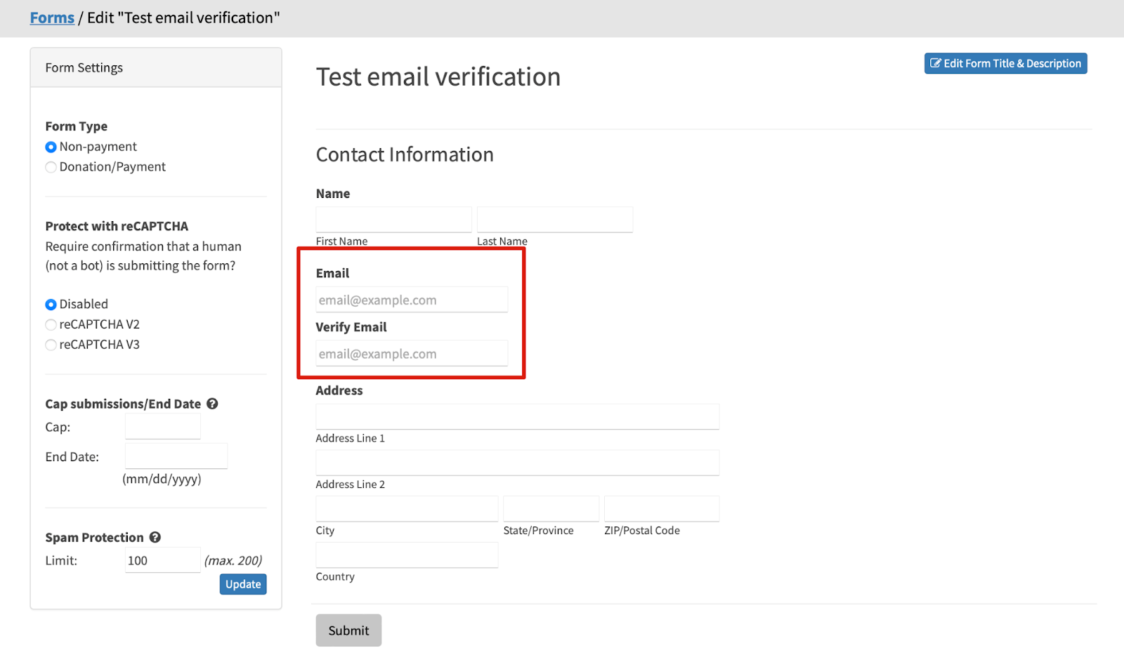This screenshot has height=662, width=1124.
Task: Focus the Cap submissions input field
Action: (163, 426)
